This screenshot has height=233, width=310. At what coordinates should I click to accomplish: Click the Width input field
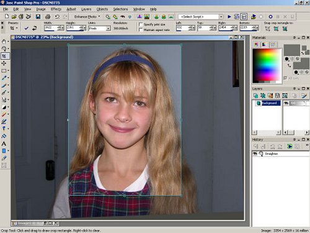[51, 28]
